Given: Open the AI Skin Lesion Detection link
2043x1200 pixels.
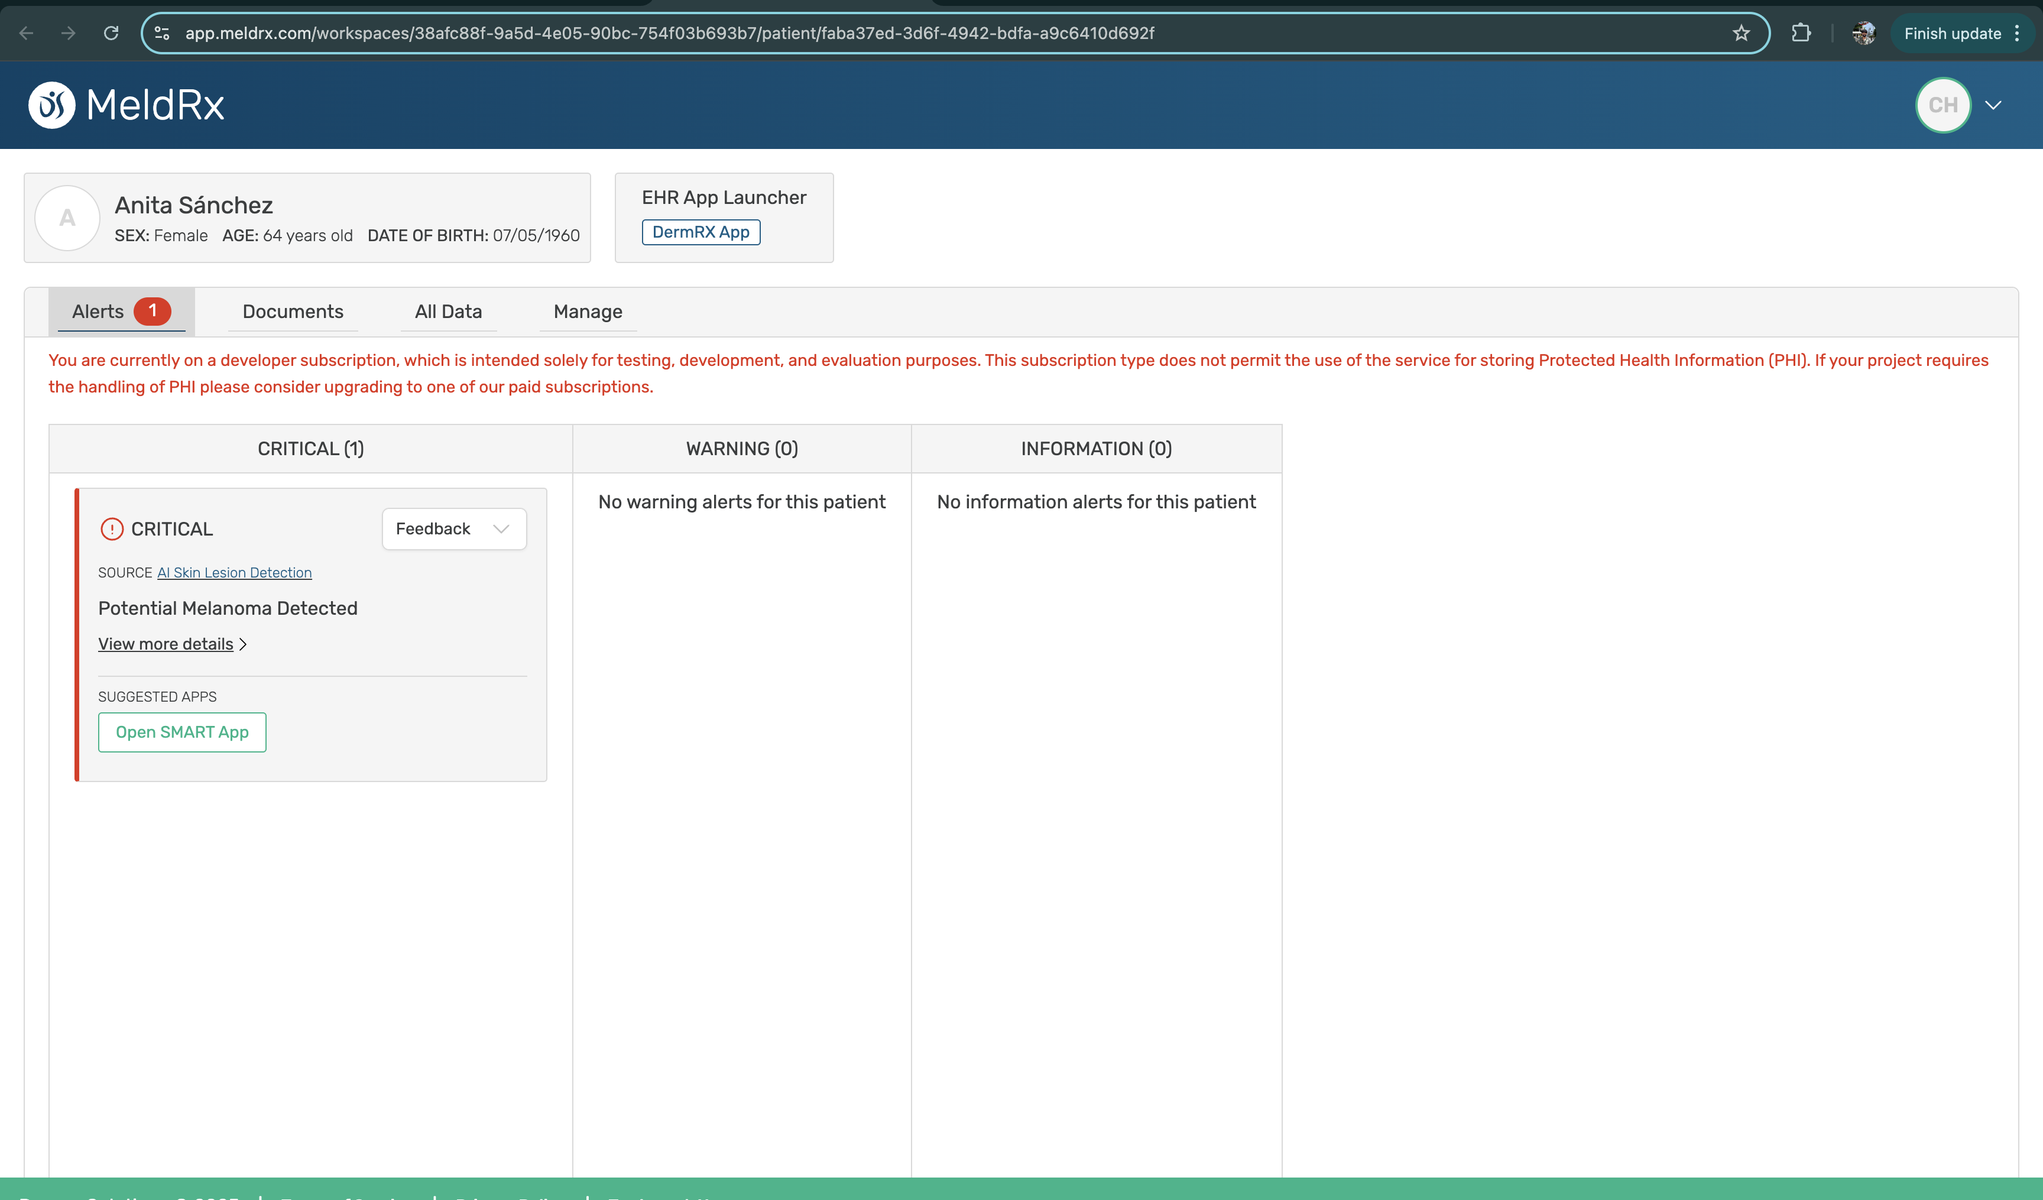Looking at the screenshot, I should coord(234,573).
